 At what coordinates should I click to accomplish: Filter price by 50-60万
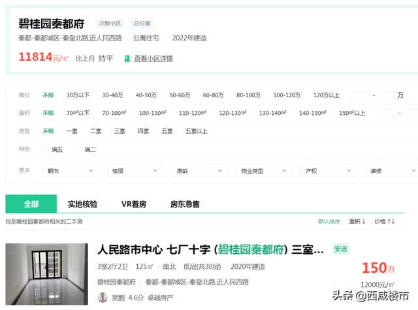[x=180, y=95]
